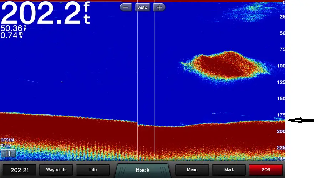The width and height of the screenshot is (325, 178).
Task: Tap the 200 mark on the depth scale
Action: click(x=281, y=131)
